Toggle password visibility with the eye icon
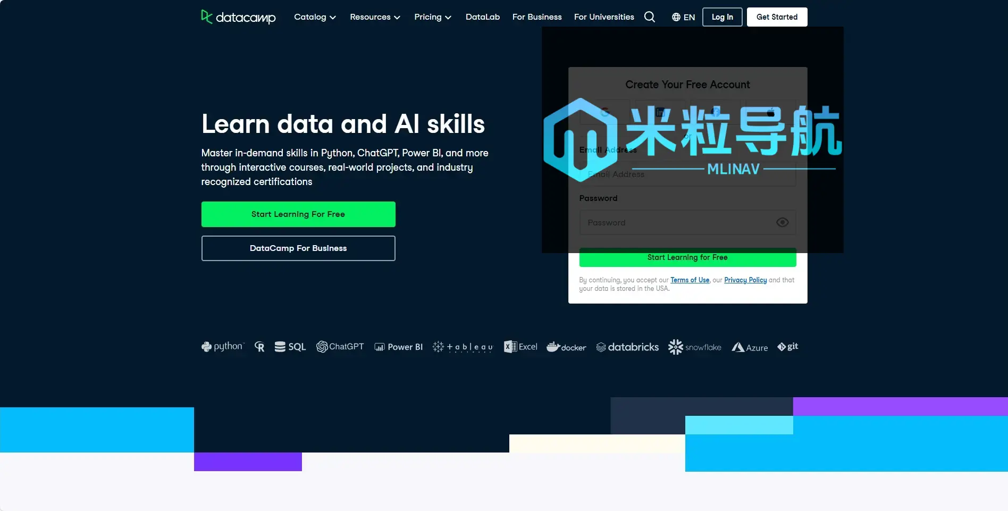The image size is (1008, 511). [x=782, y=222]
